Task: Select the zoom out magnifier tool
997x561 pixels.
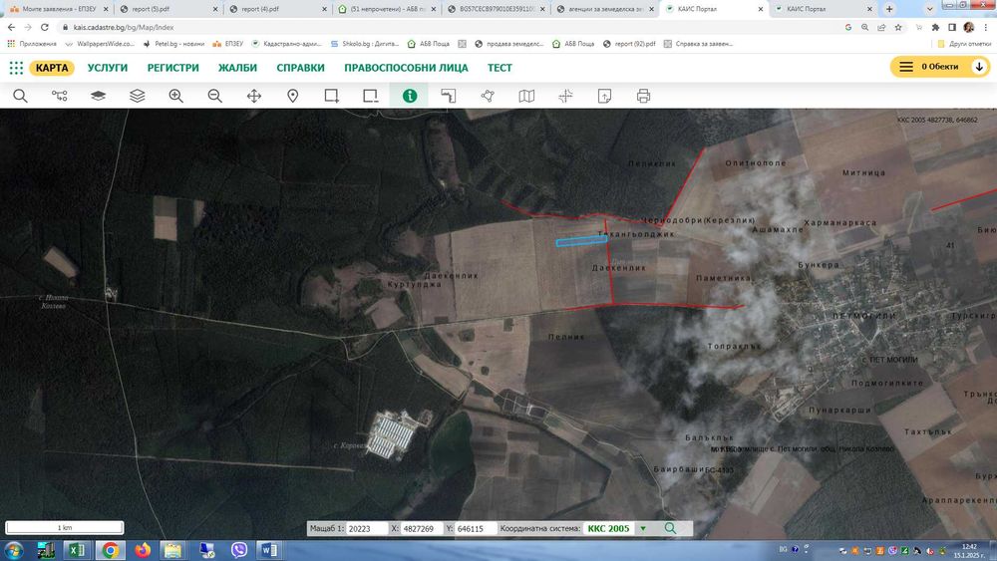Action: click(x=214, y=96)
